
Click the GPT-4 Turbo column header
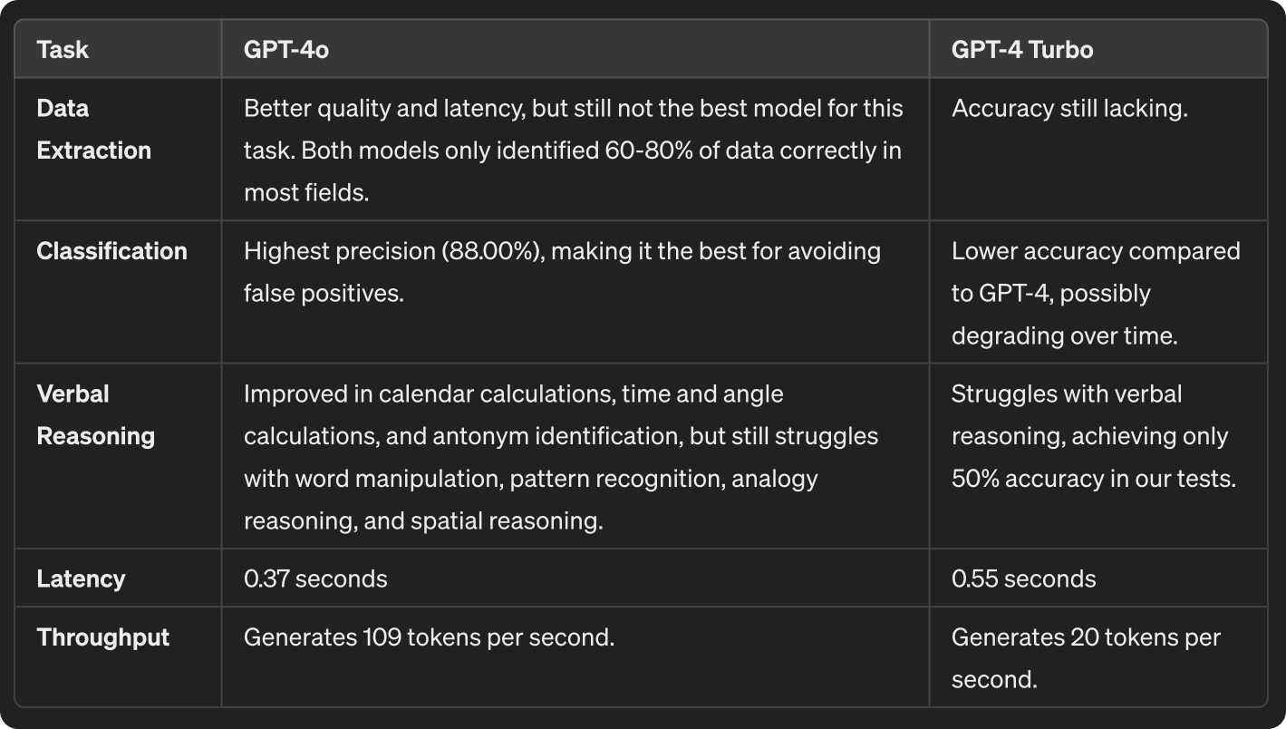point(1021,49)
